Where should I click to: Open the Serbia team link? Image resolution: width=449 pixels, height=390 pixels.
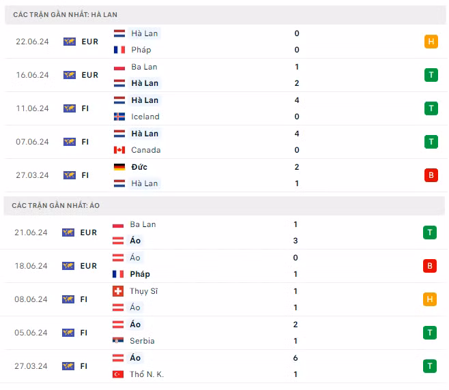[x=142, y=341]
